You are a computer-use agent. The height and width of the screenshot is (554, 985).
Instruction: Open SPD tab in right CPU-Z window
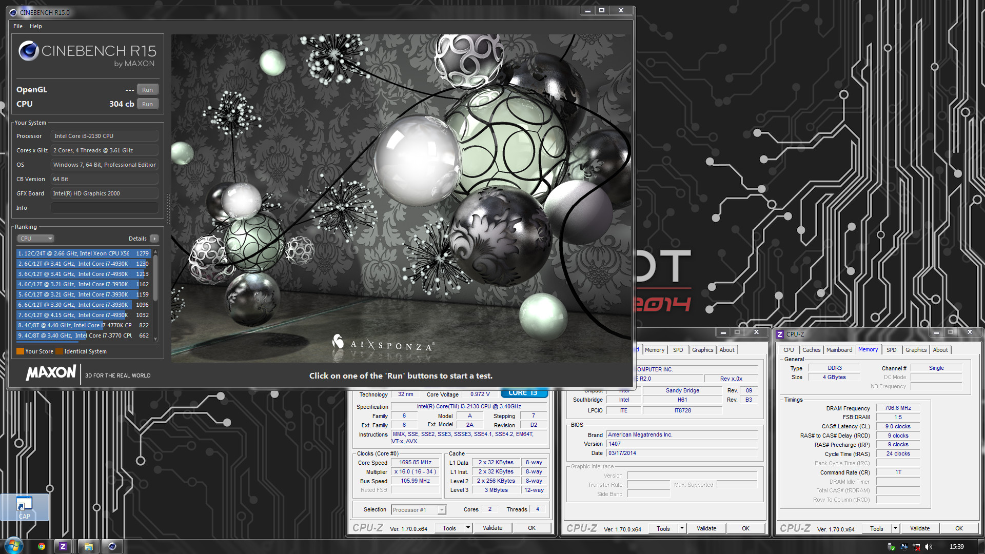(892, 350)
